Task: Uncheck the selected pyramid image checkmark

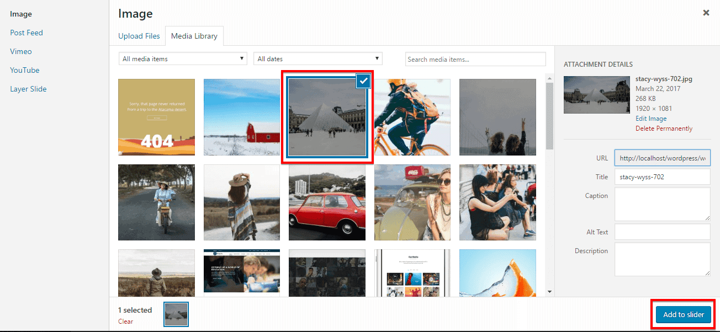Action: pyautogui.click(x=363, y=81)
